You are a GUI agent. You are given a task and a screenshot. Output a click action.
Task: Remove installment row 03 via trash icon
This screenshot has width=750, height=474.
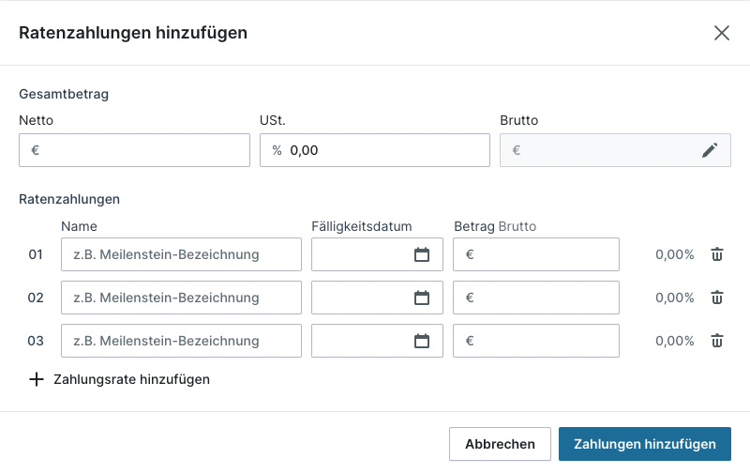(x=717, y=341)
